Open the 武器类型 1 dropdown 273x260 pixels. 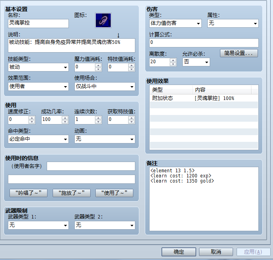click(38, 225)
